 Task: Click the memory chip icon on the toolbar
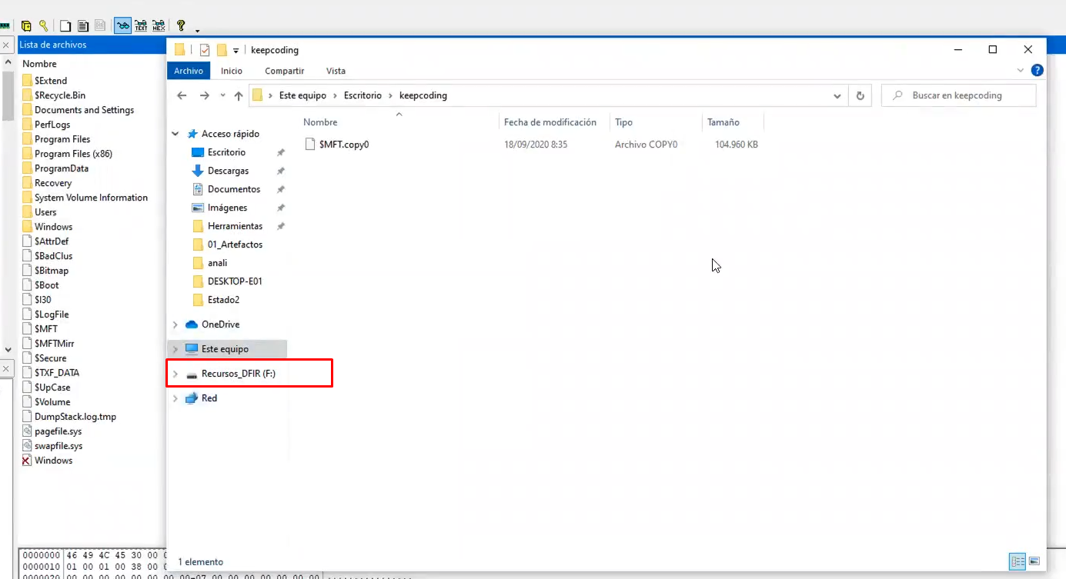(4, 25)
